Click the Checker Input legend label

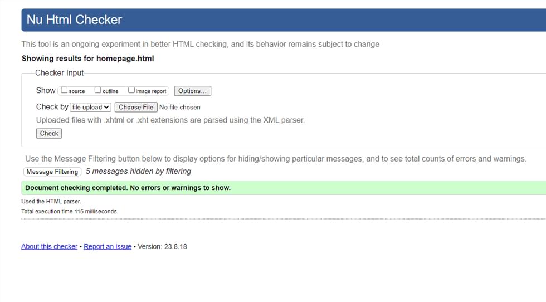[x=59, y=73]
